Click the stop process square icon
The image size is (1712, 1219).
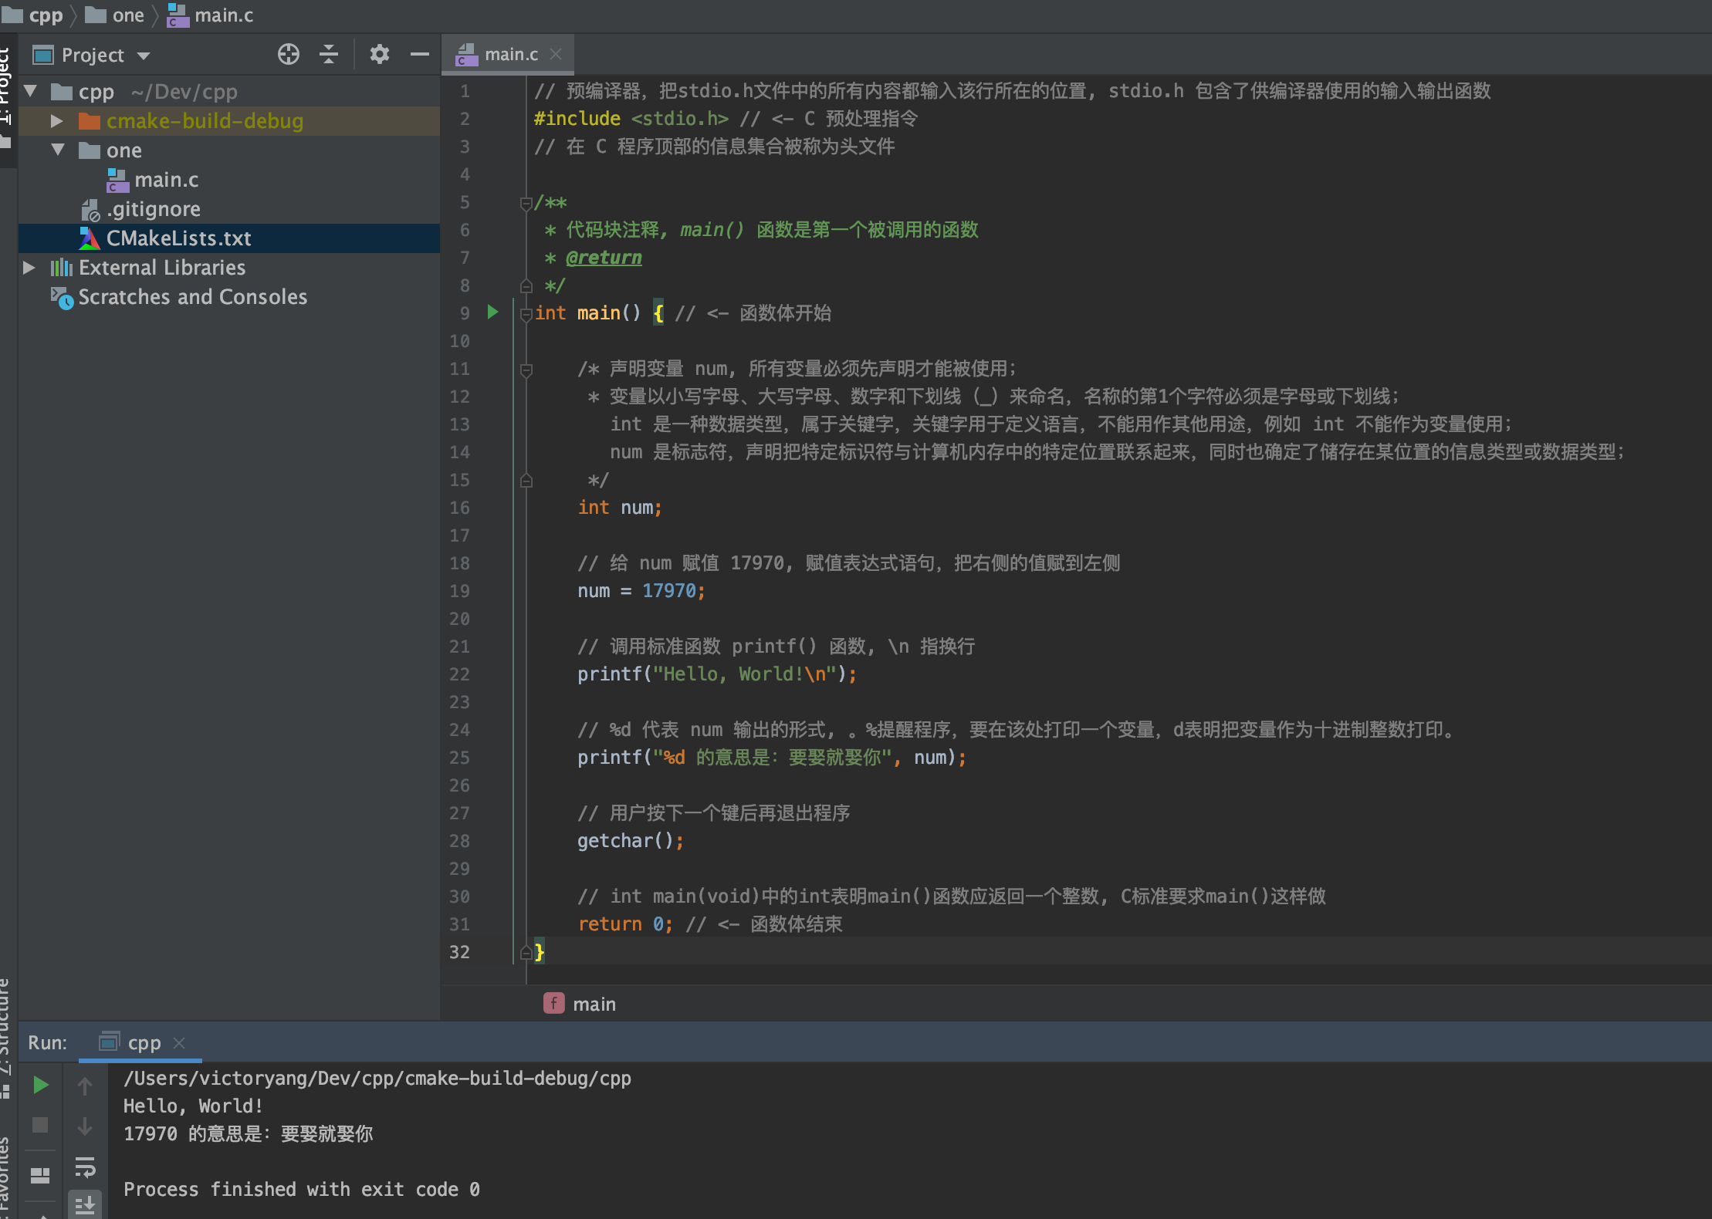(41, 1126)
